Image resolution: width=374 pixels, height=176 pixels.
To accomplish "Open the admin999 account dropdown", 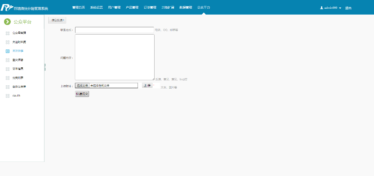I will [x=331, y=8].
